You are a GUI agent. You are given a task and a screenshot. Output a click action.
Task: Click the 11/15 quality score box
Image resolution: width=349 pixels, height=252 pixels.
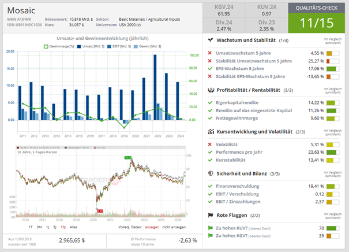[x=317, y=23]
